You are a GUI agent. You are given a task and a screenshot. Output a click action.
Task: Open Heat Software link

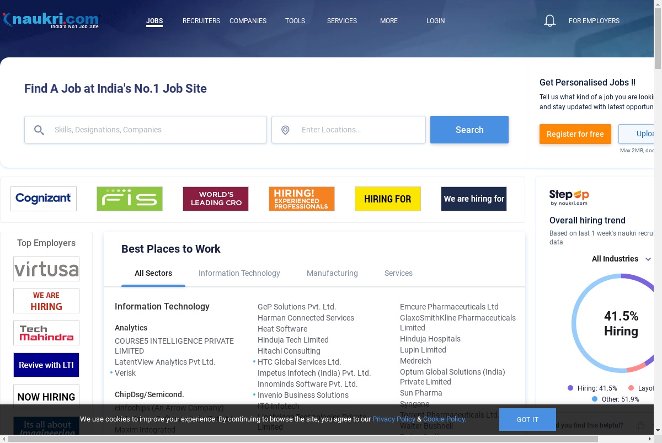pos(282,329)
